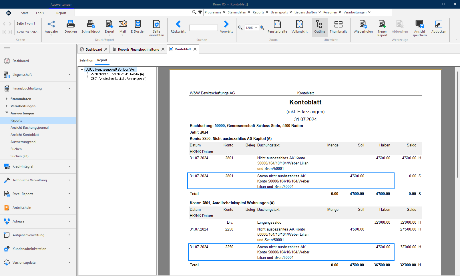Expand Verarbeitungen tree node

tap(6, 106)
